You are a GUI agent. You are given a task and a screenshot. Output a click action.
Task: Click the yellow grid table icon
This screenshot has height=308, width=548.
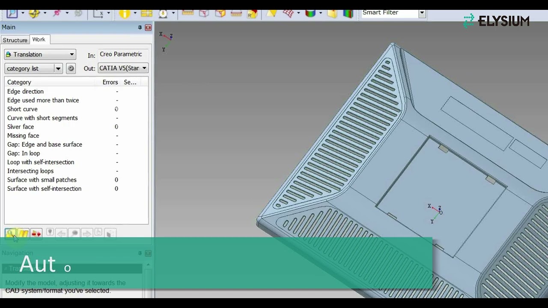(x=146, y=13)
